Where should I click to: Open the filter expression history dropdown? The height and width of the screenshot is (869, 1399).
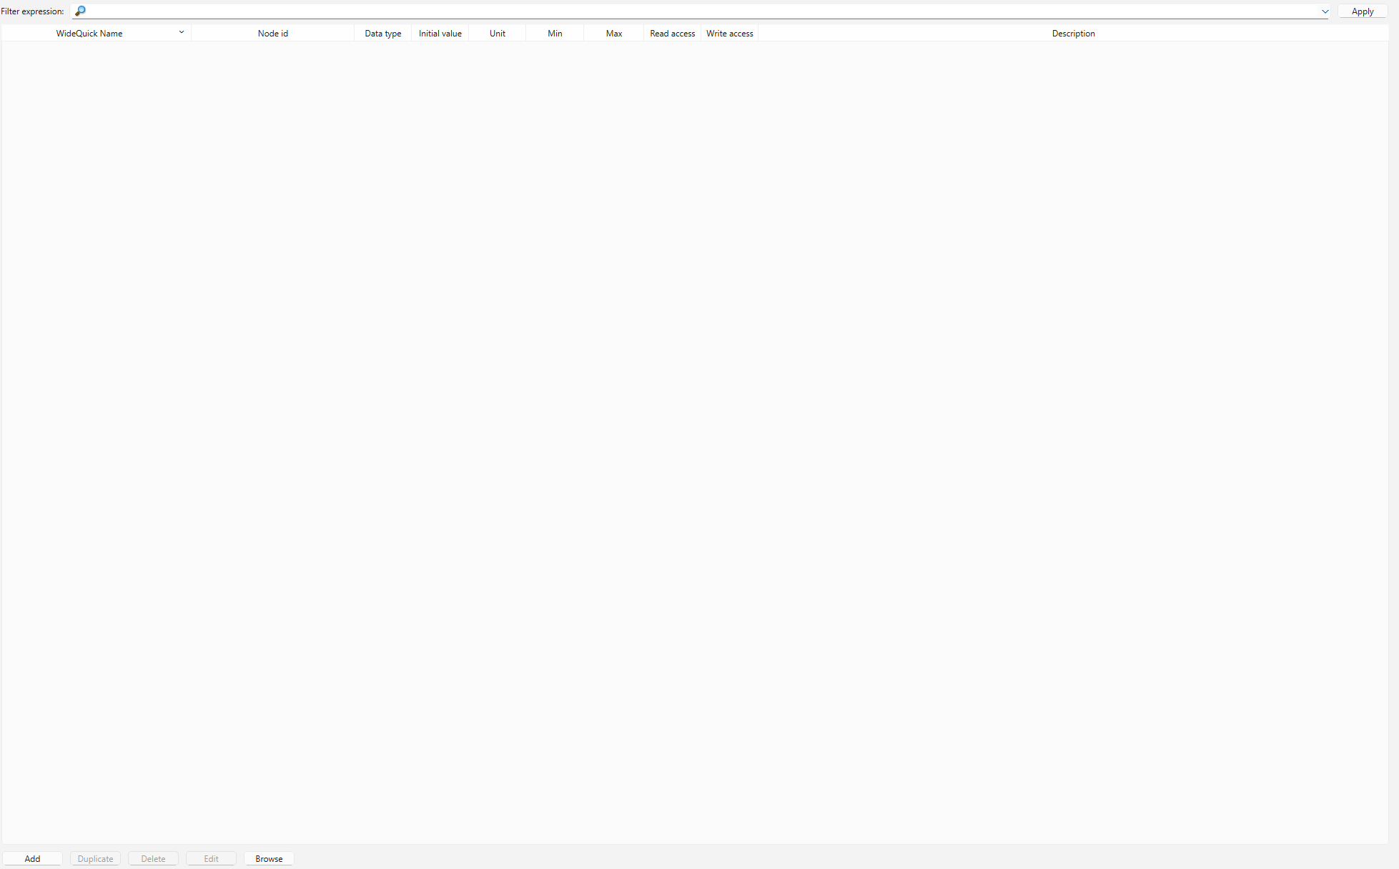coord(1325,11)
